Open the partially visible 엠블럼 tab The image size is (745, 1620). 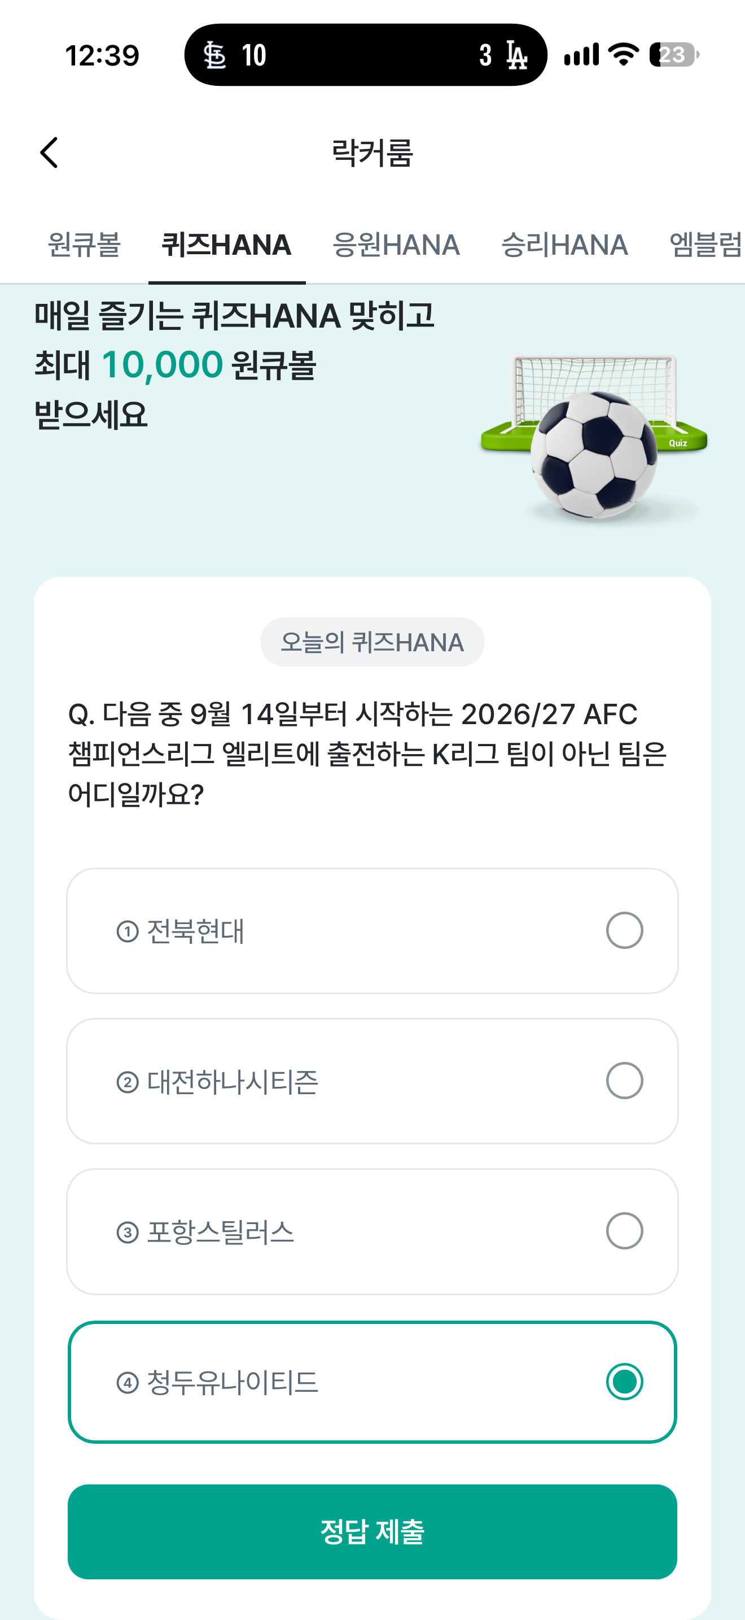point(707,245)
